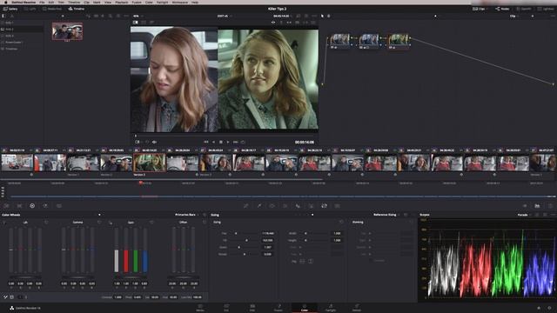Open the Curves palette

pos(245,206)
